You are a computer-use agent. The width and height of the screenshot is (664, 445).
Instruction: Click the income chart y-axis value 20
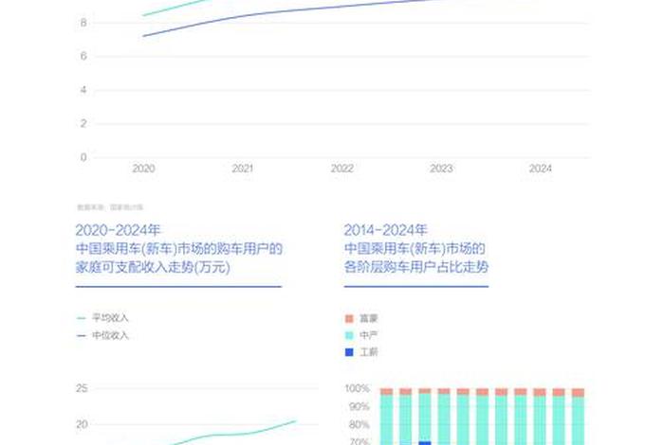82,424
